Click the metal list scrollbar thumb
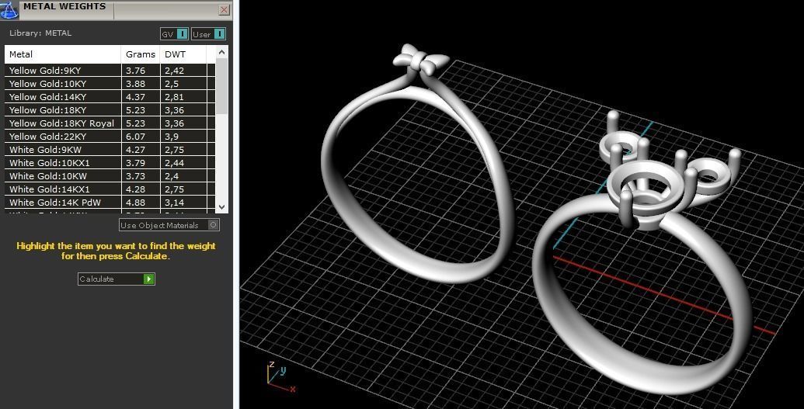 [x=221, y=86]
